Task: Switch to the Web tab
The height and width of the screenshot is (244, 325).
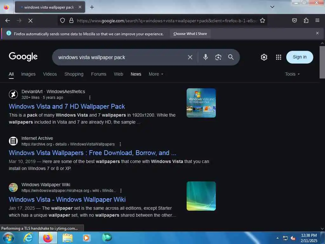Action: click(118, 74)
